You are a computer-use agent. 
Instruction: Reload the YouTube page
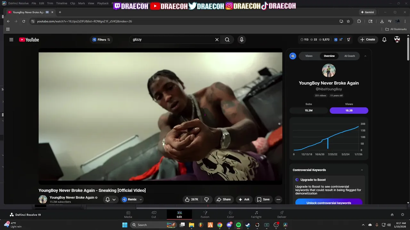[24, 21]
